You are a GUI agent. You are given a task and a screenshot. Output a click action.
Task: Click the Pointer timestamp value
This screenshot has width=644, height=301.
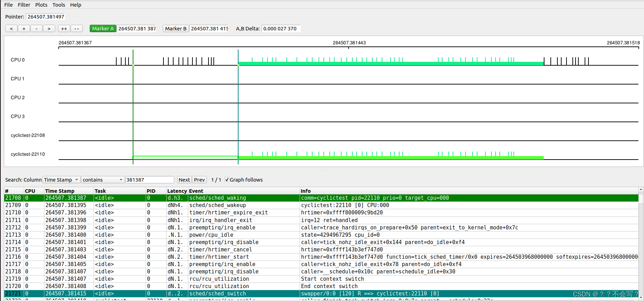tap(46, 17)
